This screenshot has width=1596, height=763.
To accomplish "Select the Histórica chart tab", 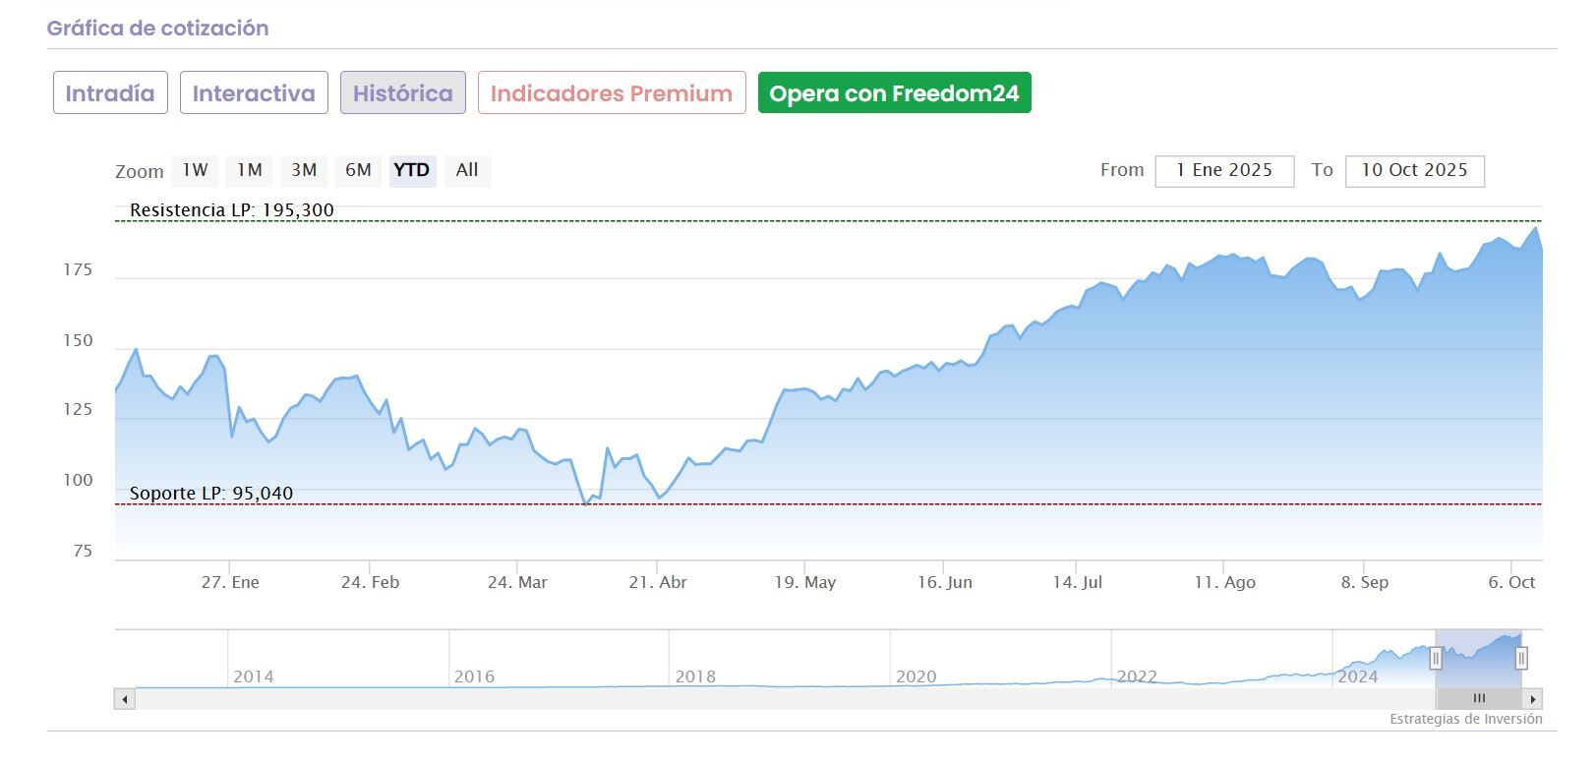I will click(403, 93).
